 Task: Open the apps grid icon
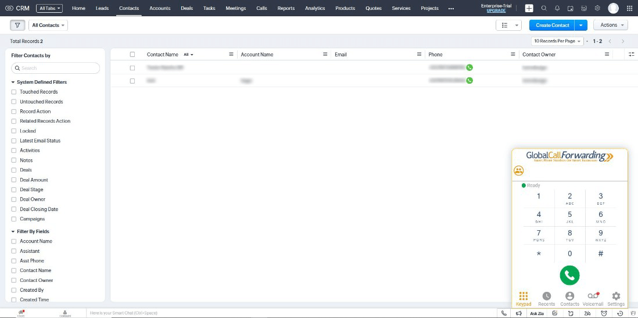630,8
